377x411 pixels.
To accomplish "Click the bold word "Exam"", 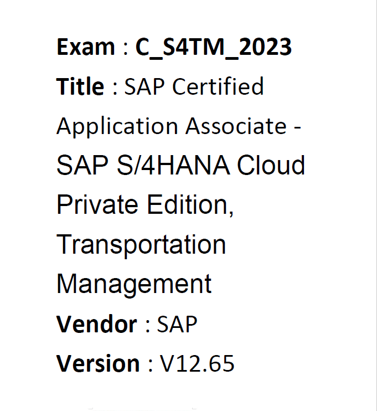I will click(x=86, y=47).
